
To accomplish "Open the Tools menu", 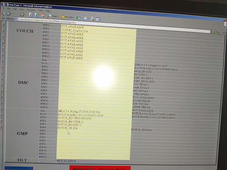I will click(40, 10).
